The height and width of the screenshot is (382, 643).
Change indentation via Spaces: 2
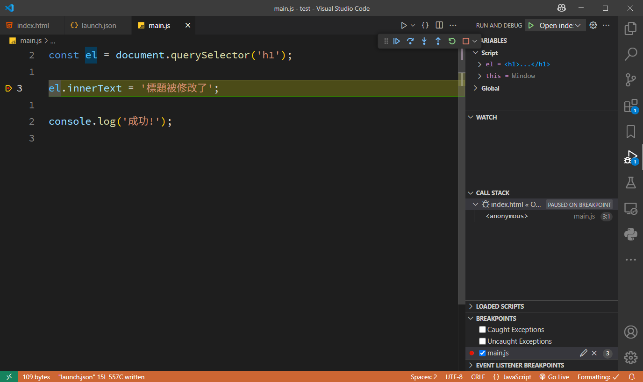tap(424, 377)
